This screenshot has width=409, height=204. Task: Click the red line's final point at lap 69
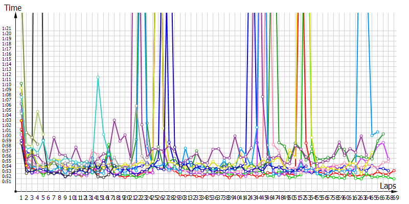click(394, 170)
